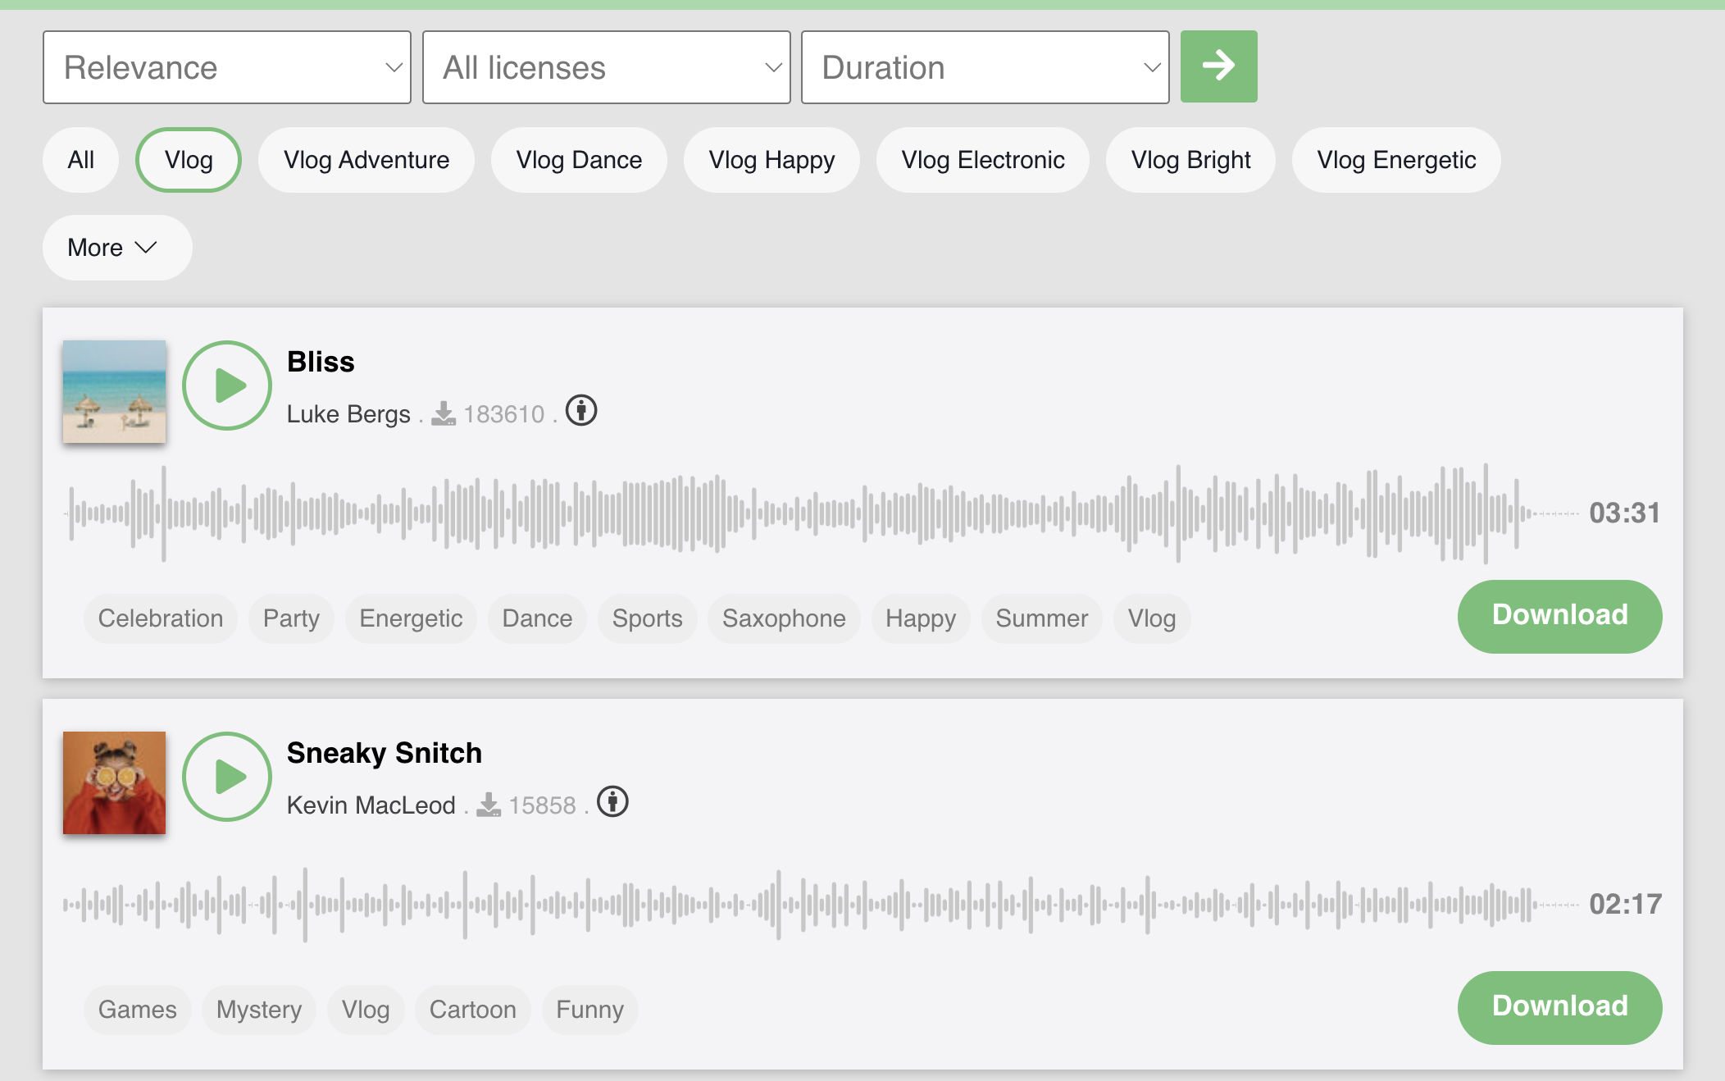
Task: Click Bliss download count icon
Action: [x=444, y=413]
